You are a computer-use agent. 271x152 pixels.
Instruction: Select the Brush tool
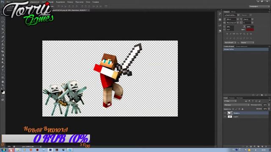pos(3,41)
